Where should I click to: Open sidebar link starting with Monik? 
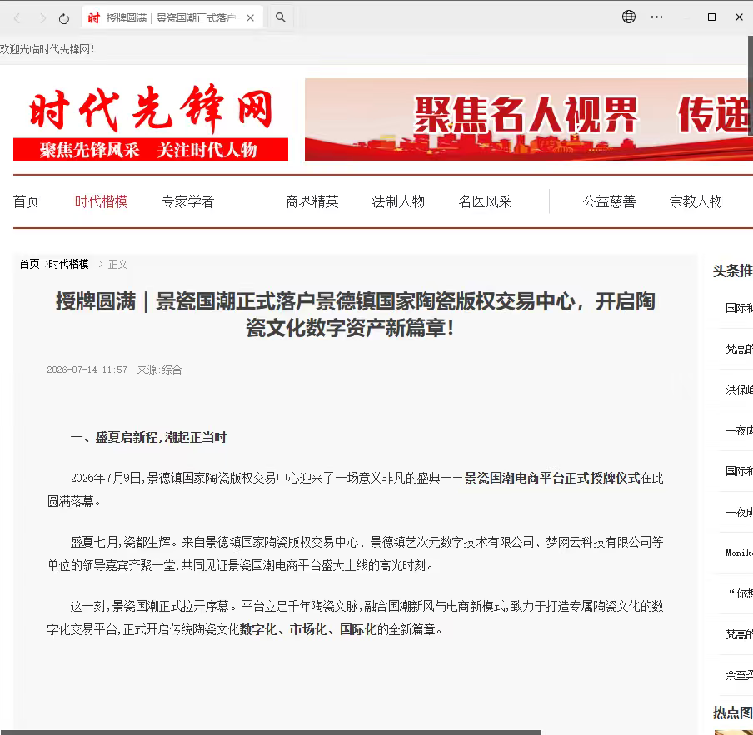(739, 553)
